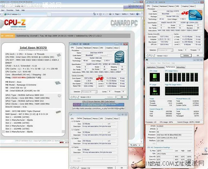Click OK in top-right CPU-Z window

[198, 55]
